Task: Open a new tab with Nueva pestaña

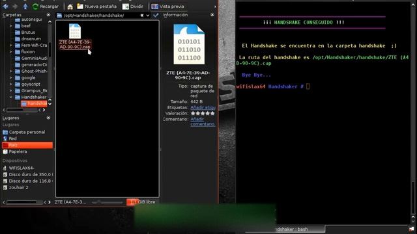Action: tap(97, 6)
